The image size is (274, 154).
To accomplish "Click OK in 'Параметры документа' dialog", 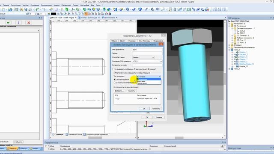I will click(x=147, y=117).
